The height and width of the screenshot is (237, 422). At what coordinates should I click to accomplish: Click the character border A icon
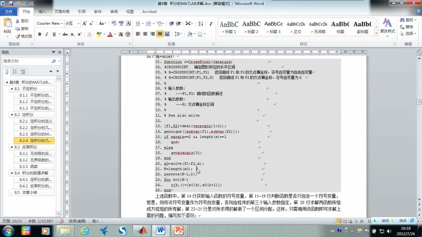coord(128,23)
